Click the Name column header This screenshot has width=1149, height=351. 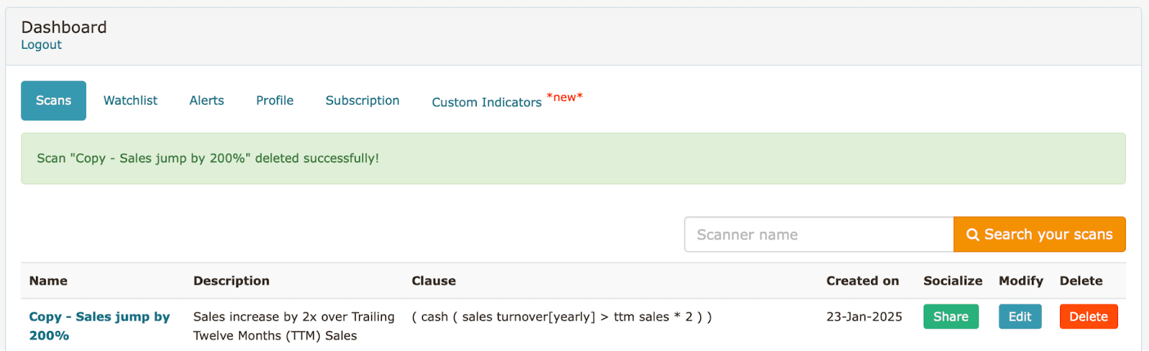[48, 281]
